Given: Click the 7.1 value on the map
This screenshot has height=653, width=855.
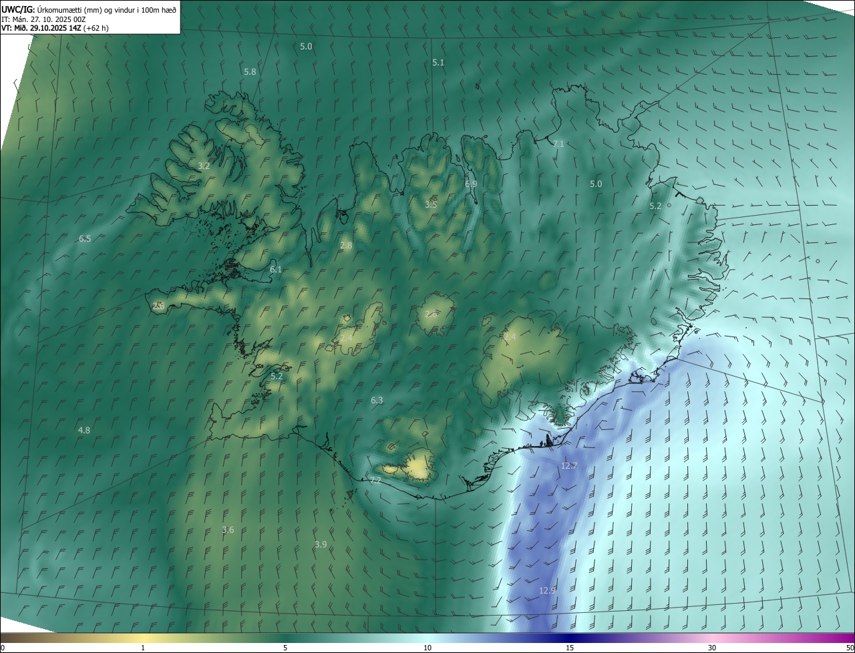Looking at the screenshot, I should point(559,144).
